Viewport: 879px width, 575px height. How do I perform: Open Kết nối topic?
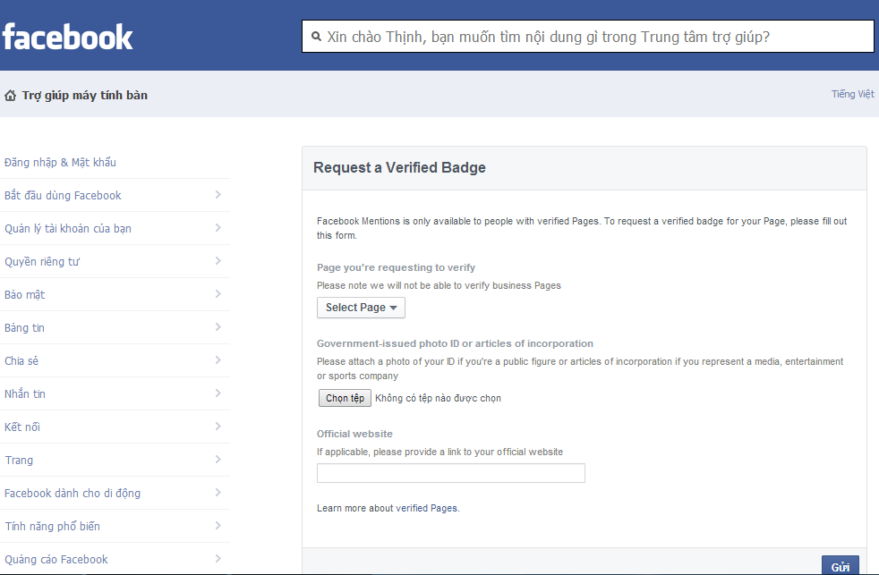[x=22, y=427]
